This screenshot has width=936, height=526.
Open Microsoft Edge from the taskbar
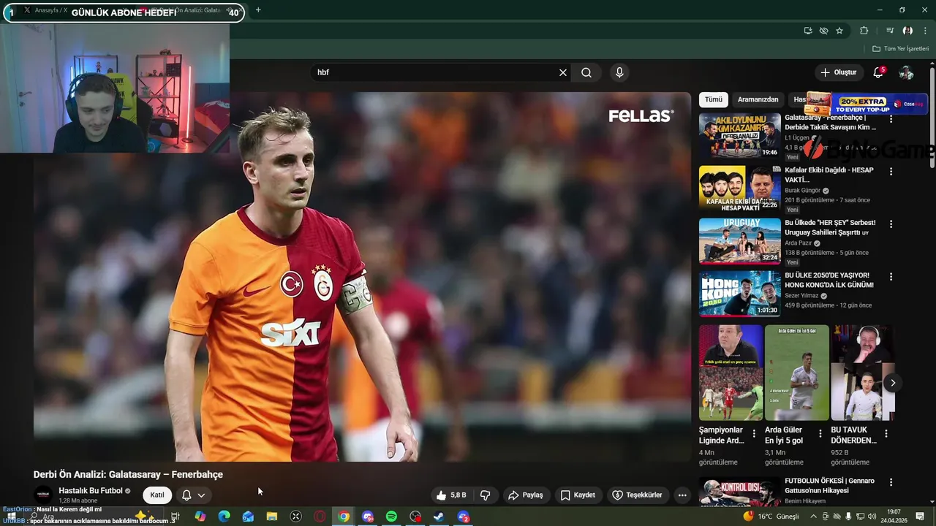pyautogui.click(x=224, y=517)
